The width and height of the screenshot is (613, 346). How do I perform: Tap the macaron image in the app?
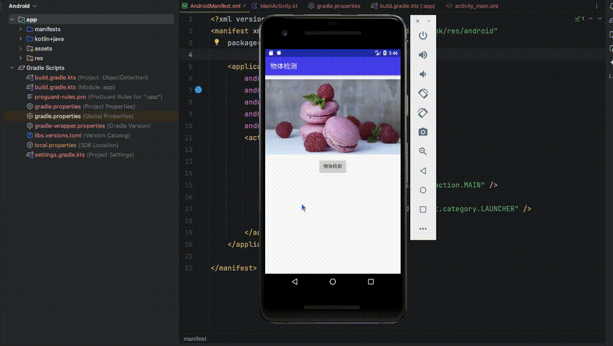(x=333, y=117)
